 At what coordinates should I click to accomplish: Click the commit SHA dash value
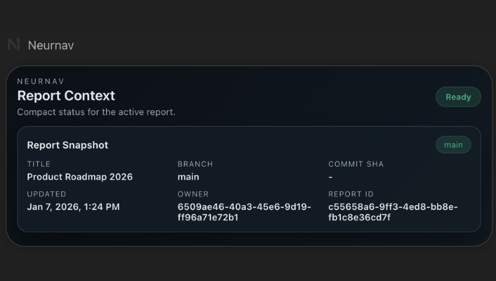(330, 177)
